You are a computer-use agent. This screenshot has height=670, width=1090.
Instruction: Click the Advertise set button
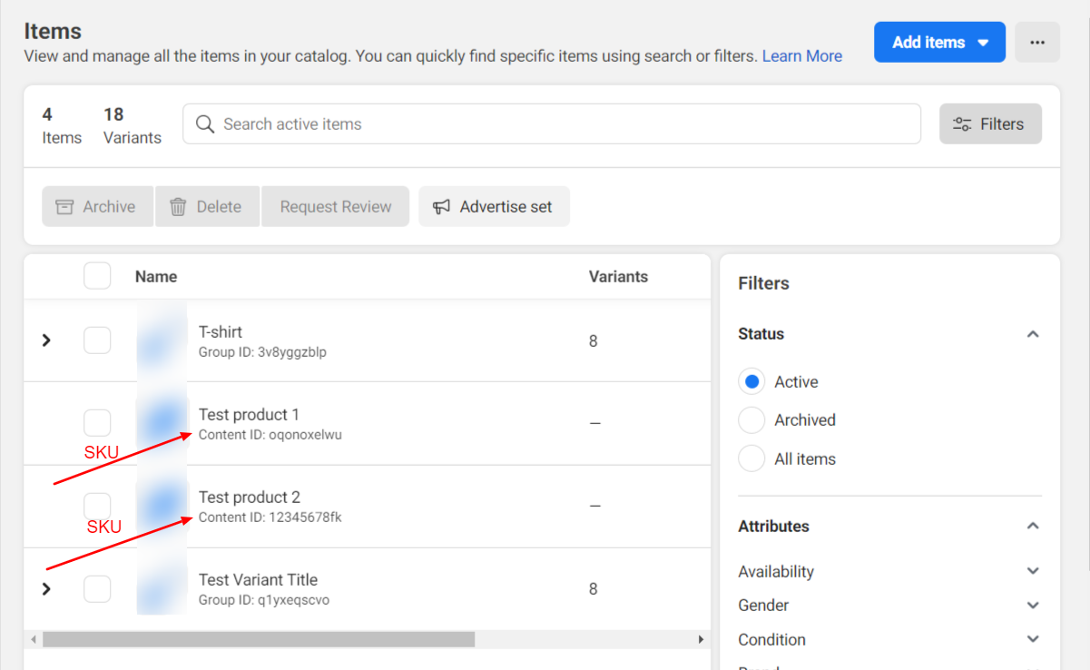click(x=494, y=207)
